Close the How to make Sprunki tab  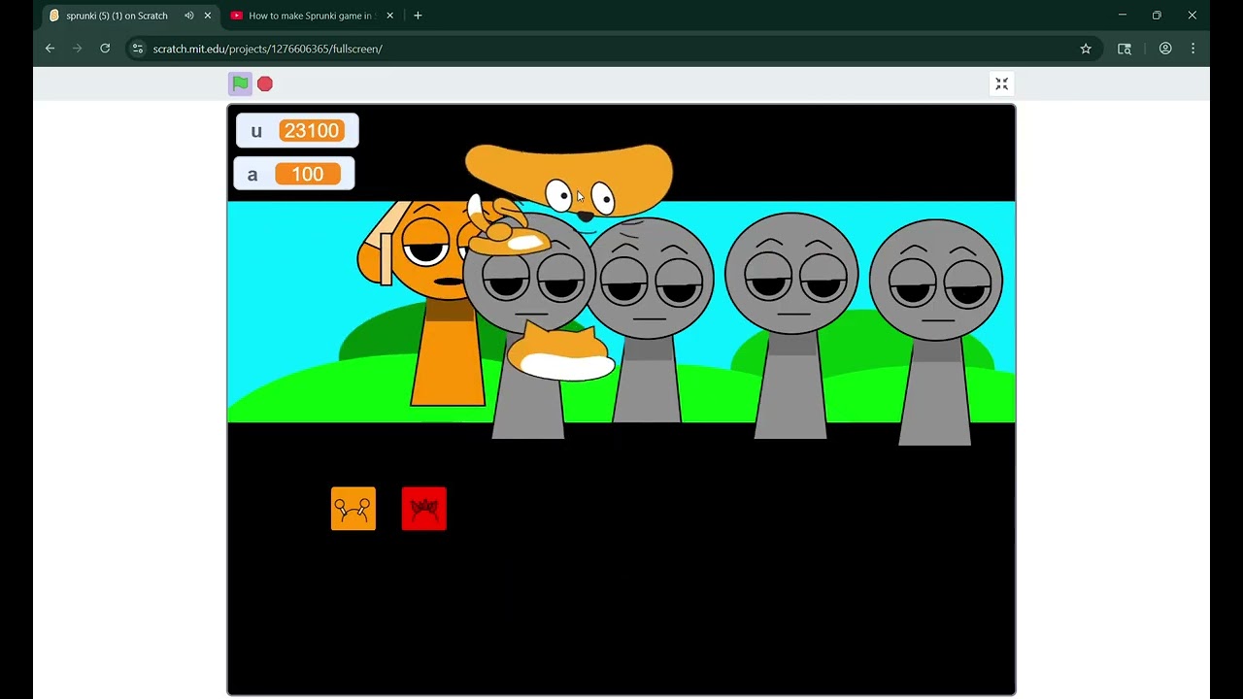pyautogui.click(x=390, y=16)
